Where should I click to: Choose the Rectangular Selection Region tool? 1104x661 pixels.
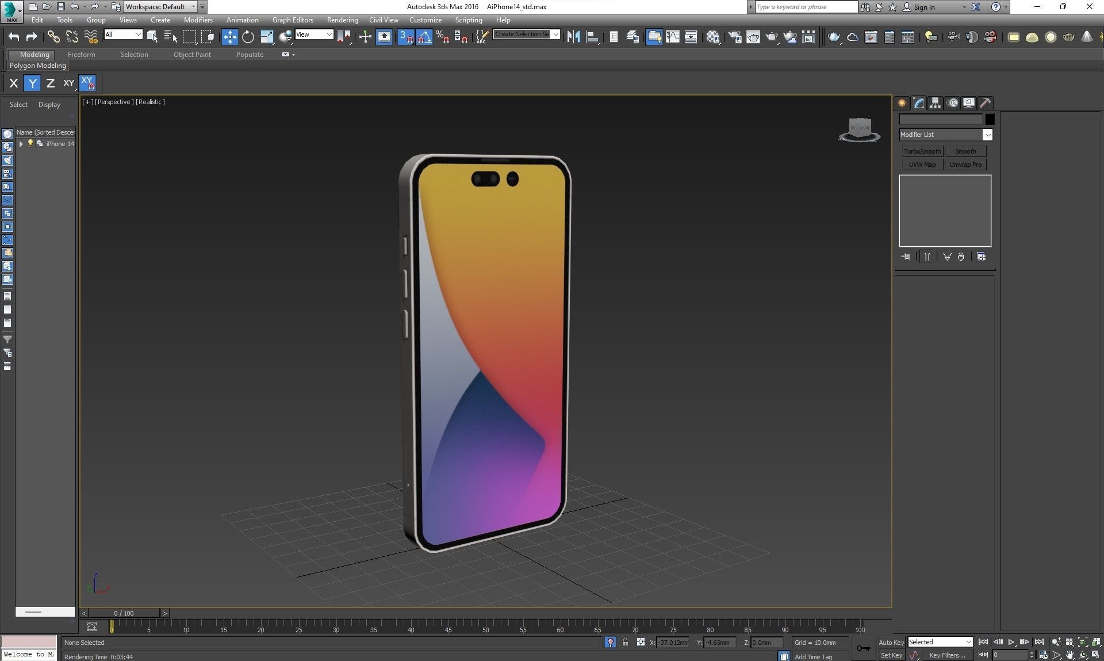pos(189,37)
